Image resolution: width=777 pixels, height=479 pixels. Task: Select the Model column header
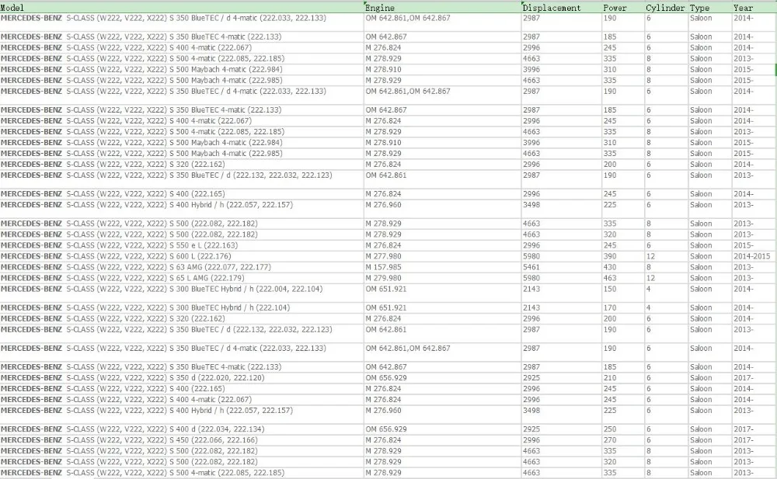(181, 8)
